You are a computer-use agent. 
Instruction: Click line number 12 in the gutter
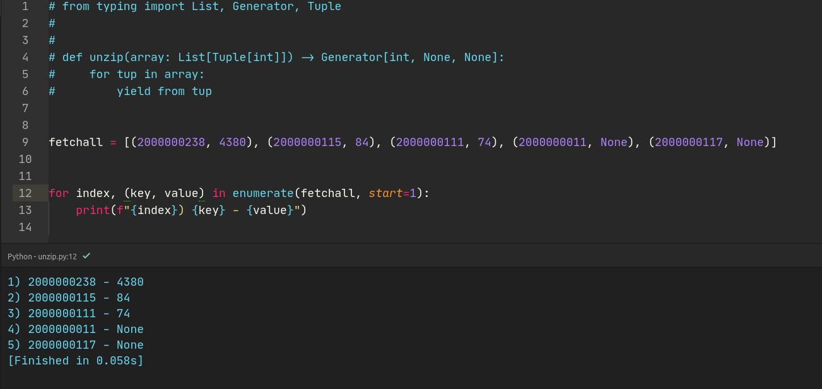[25, 193]
